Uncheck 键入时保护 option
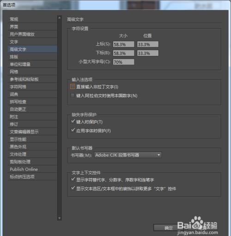The height and width of the screenshot is (236, 231). click(x=73, y=121)
